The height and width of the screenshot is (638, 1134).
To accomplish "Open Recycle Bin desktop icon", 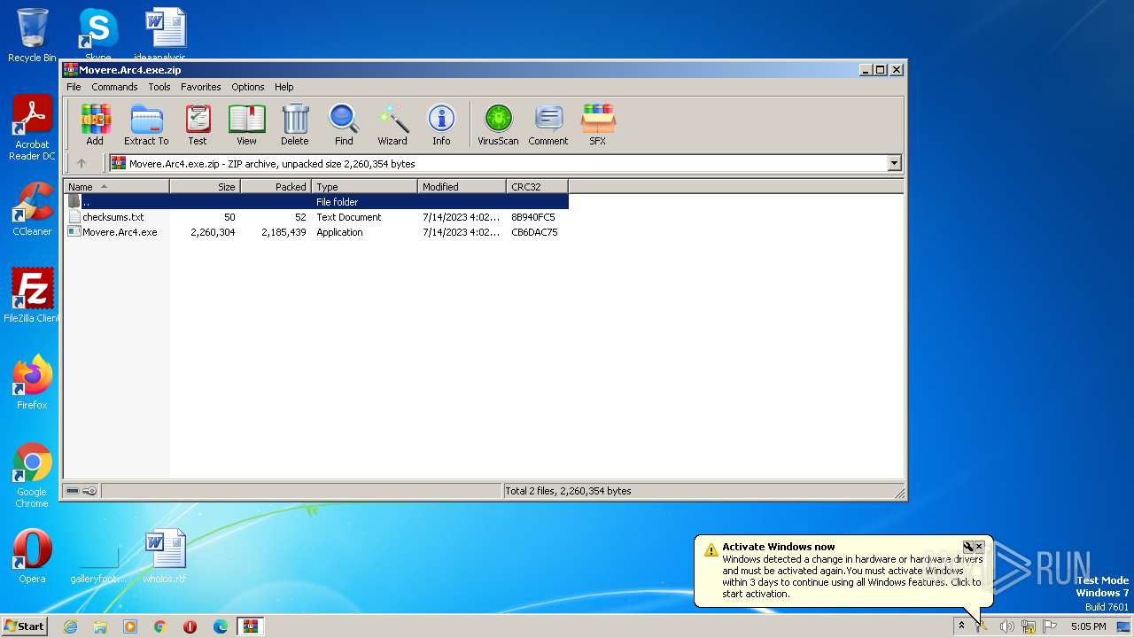I will [32, 35].
